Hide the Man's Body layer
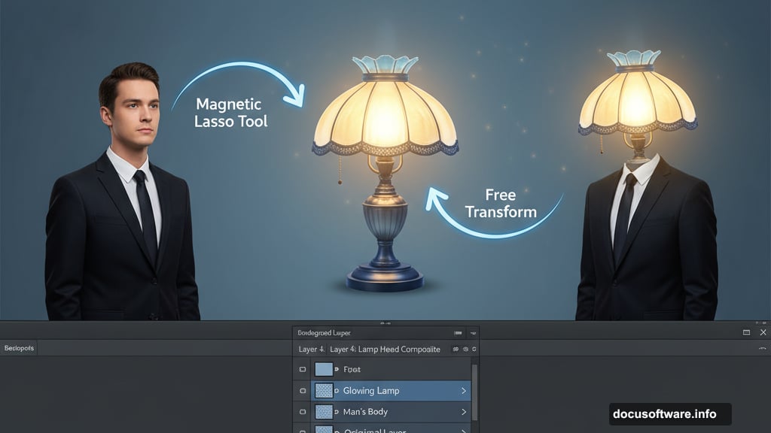771x433 pixels. 302,411
